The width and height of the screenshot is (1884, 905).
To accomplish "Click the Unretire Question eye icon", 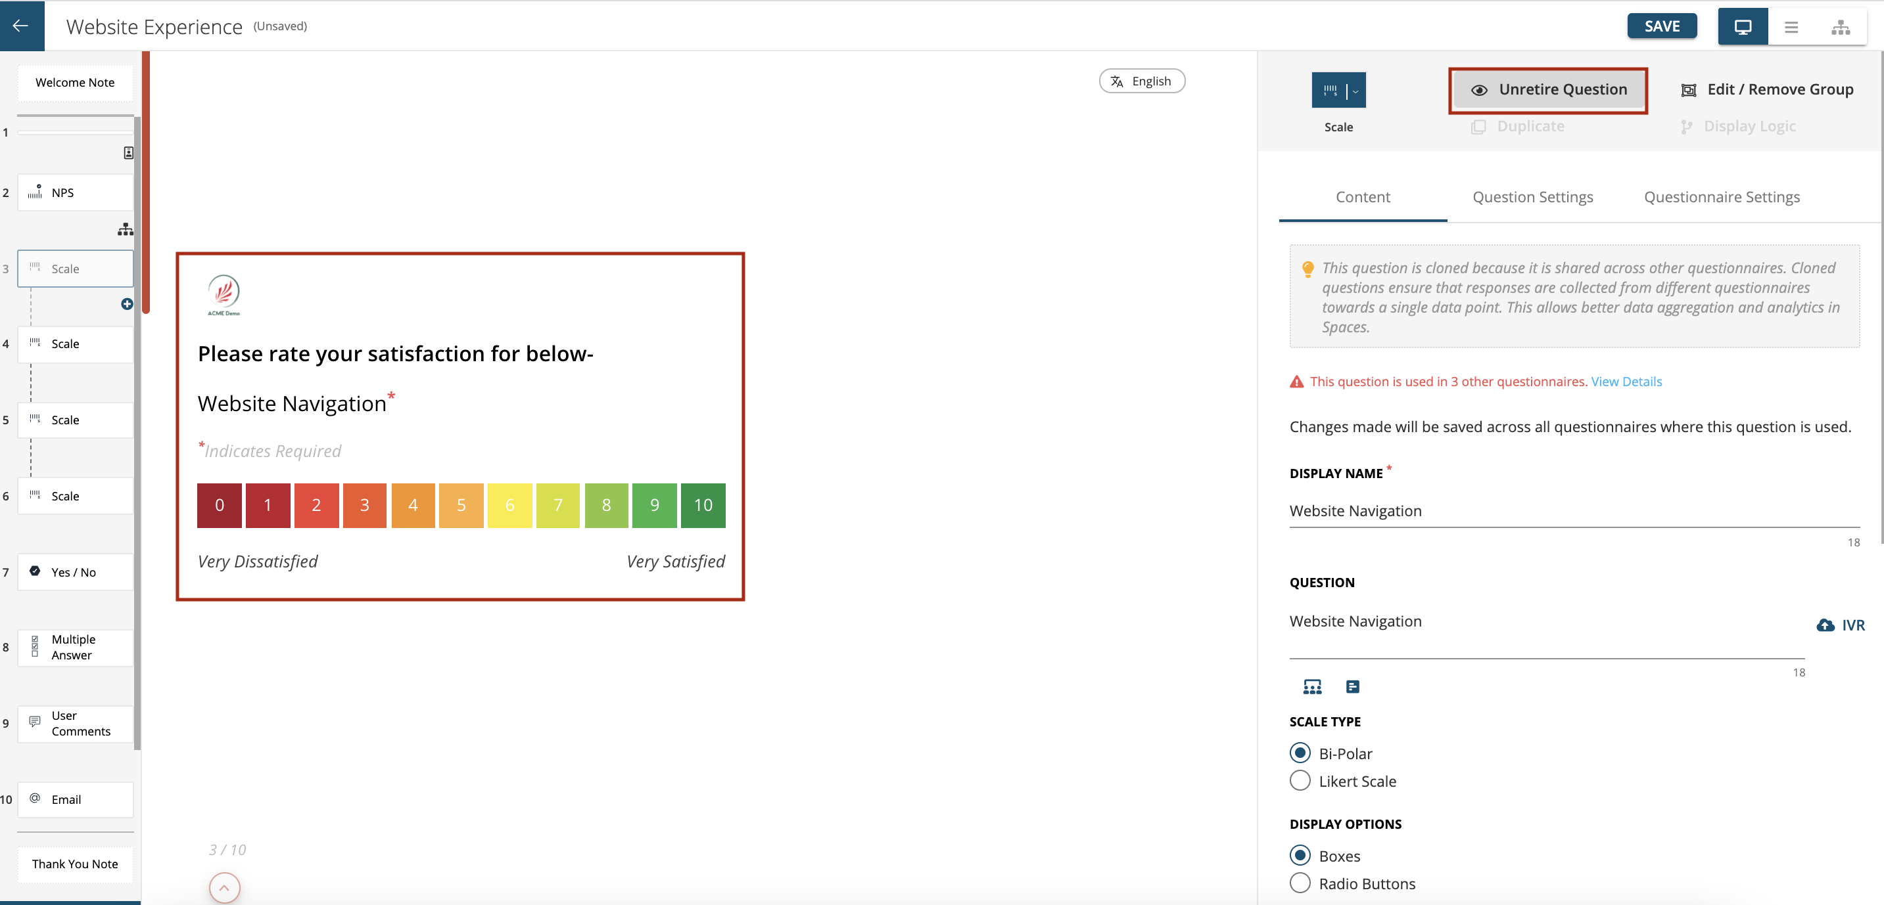I will pyautogui.click(x=1479, y=90).
